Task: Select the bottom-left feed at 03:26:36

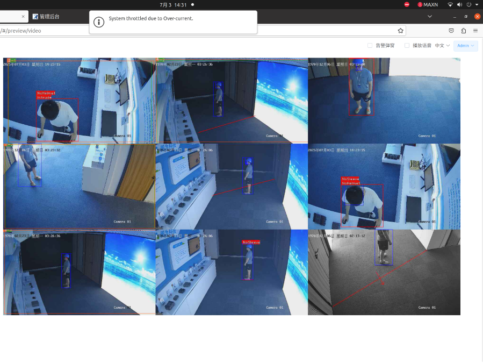Action: tap(79, 272)
